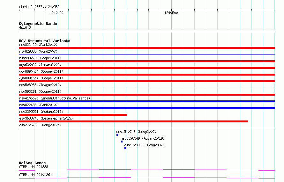Click the right arrow of the ruler
The height and width of the screenshot is (182, 284).
click(x=274, y=10)
